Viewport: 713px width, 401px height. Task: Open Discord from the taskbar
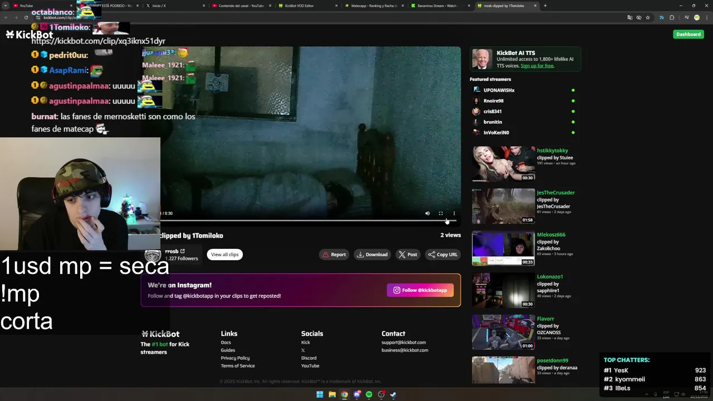pyautogui.click(x=356, y=394)
